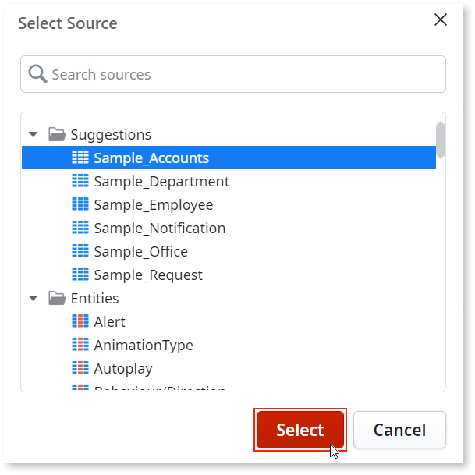The image size is (475, 475).
Task: Choose Sample_Employee from the list
Action: 153,204
